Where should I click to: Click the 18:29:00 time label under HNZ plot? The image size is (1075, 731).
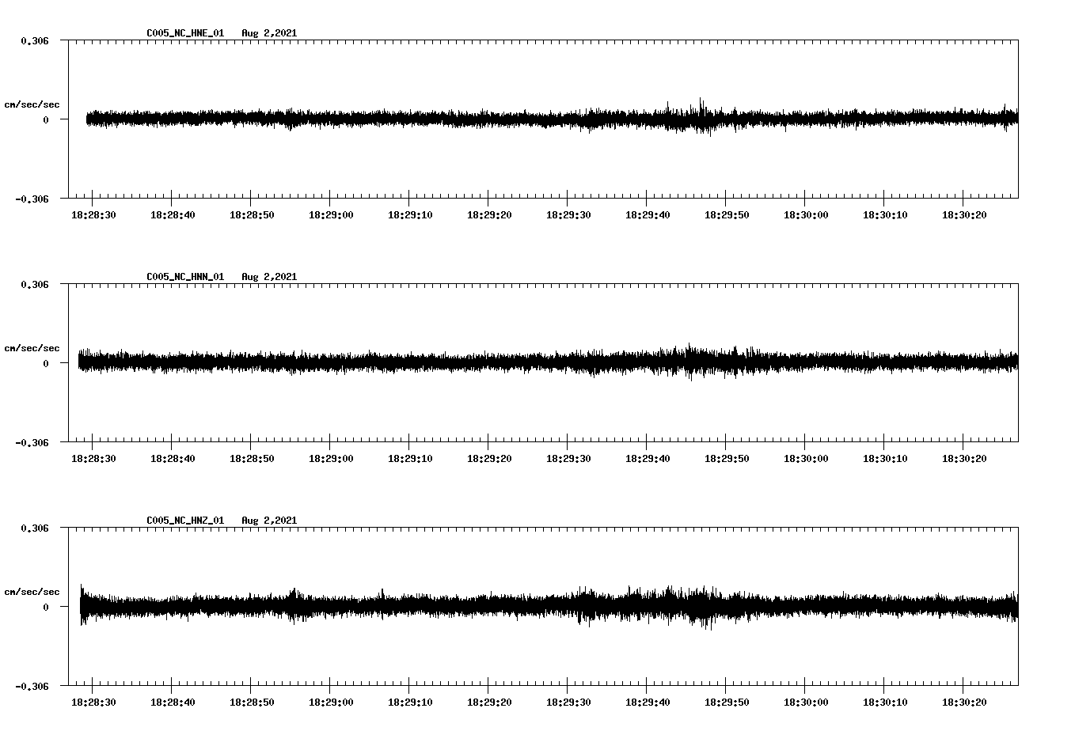coord(331,702)
